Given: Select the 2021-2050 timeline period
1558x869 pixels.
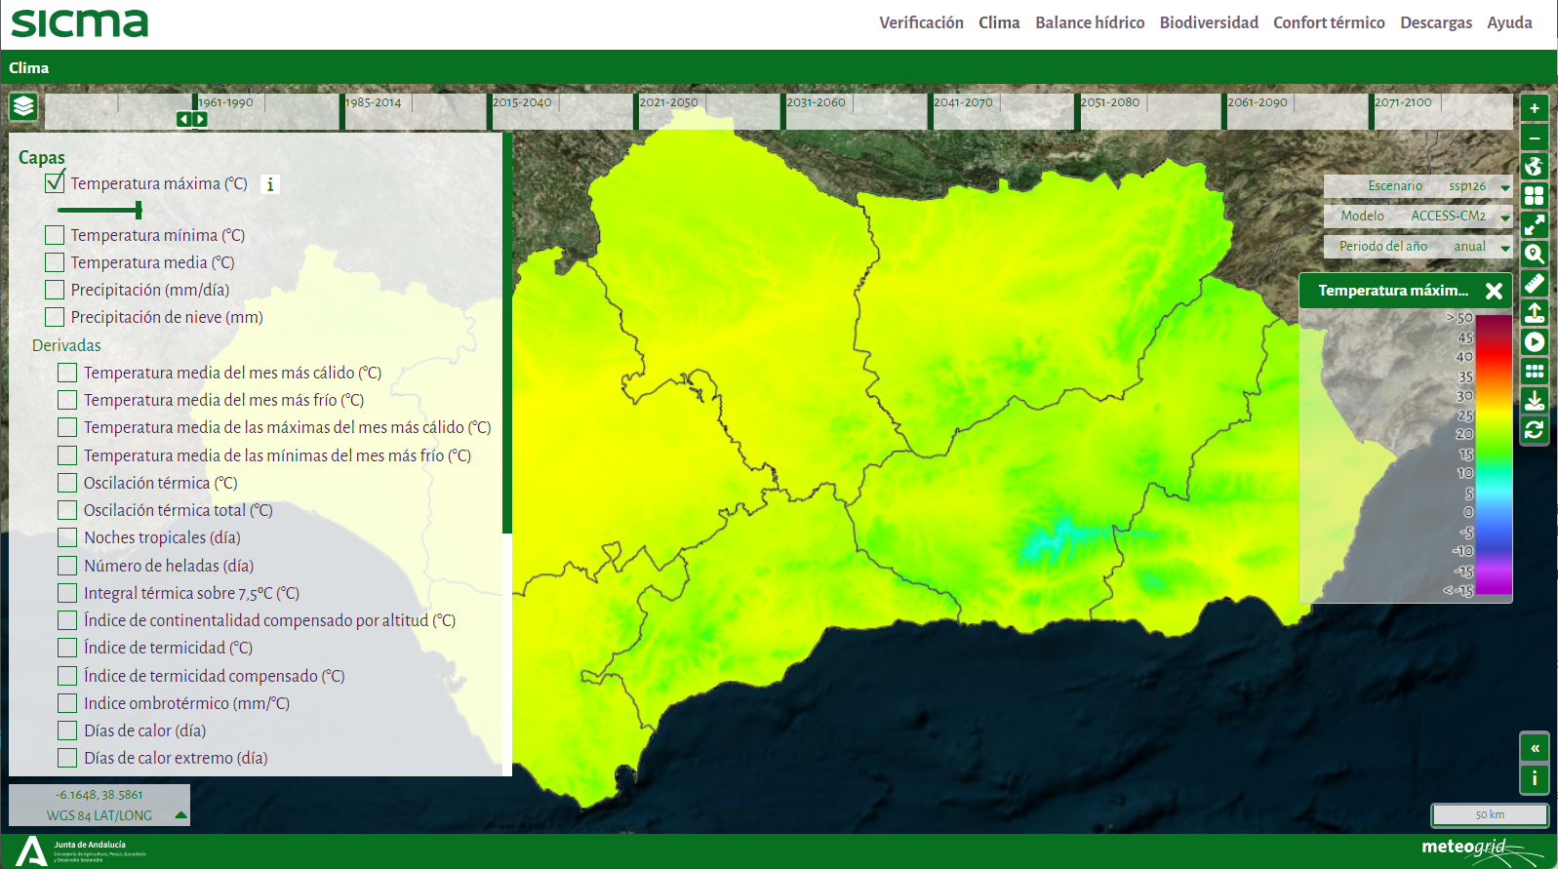Looking at the screenshot, I should pos(668,102).
